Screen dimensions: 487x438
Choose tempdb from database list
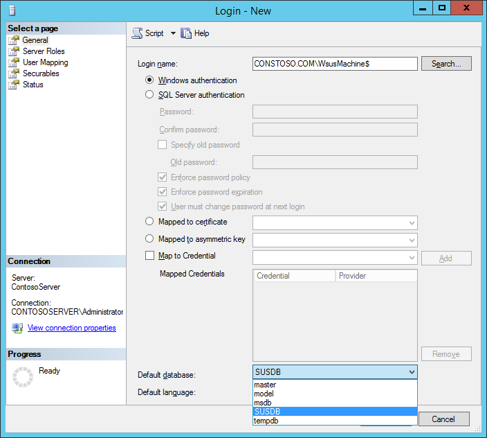pos(335,421)
